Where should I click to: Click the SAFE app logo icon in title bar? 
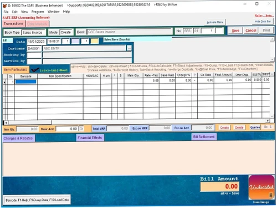click(4, 6)
